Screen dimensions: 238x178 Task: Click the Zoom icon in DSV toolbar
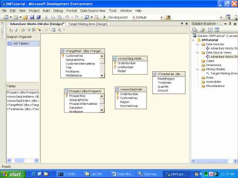(60, 30)
